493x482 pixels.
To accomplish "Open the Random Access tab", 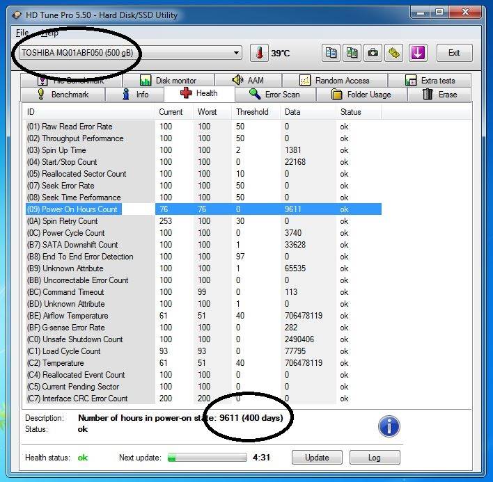I will (335, 81).
